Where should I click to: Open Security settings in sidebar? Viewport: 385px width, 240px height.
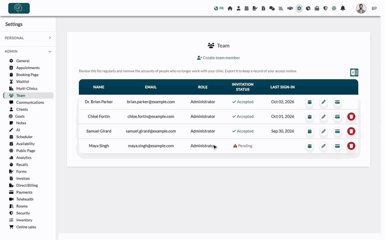23,213
